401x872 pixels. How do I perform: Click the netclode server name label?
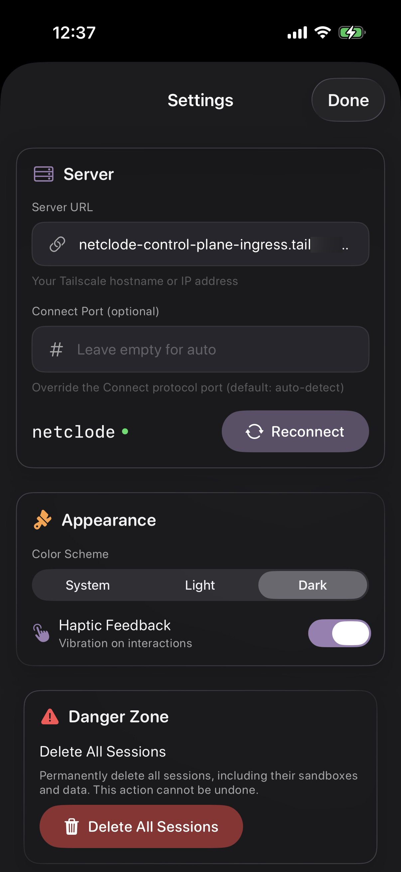pos(73,432)
